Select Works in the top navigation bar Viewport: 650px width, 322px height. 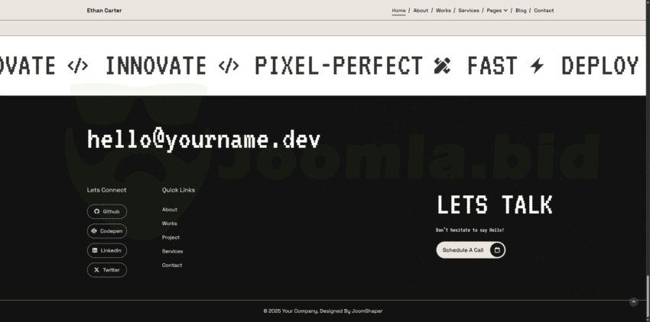coord(443,11)
